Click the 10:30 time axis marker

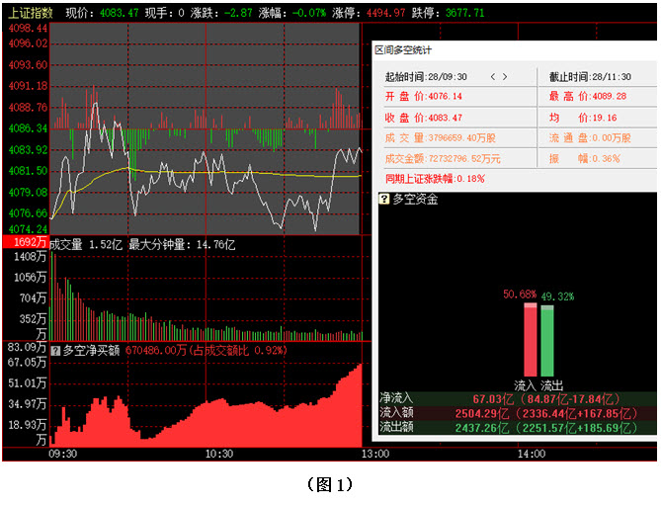point(218,454)
